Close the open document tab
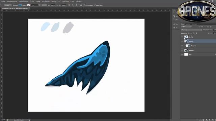 point(29,8)
